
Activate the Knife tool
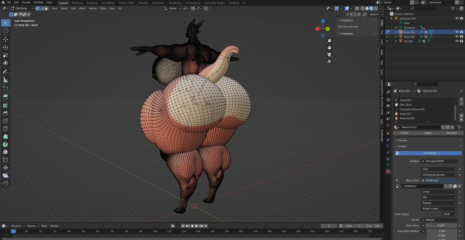[x=5, y=129]
